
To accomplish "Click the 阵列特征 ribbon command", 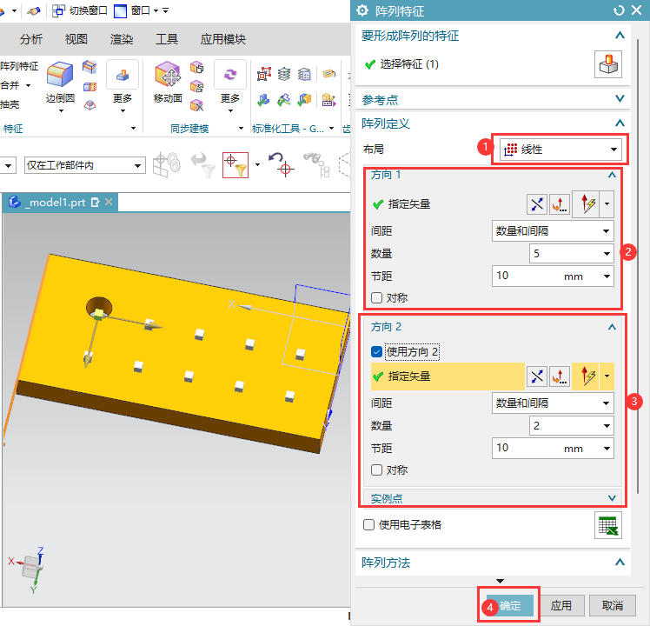I will (x=19, y=66).
